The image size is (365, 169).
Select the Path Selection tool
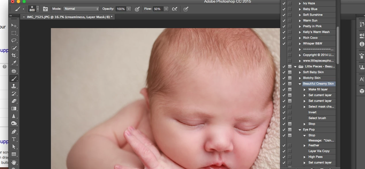point(14,146)
